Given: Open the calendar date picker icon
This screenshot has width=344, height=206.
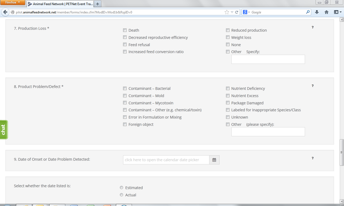Looking at the screenshot, I should click(x=214, y=160).
